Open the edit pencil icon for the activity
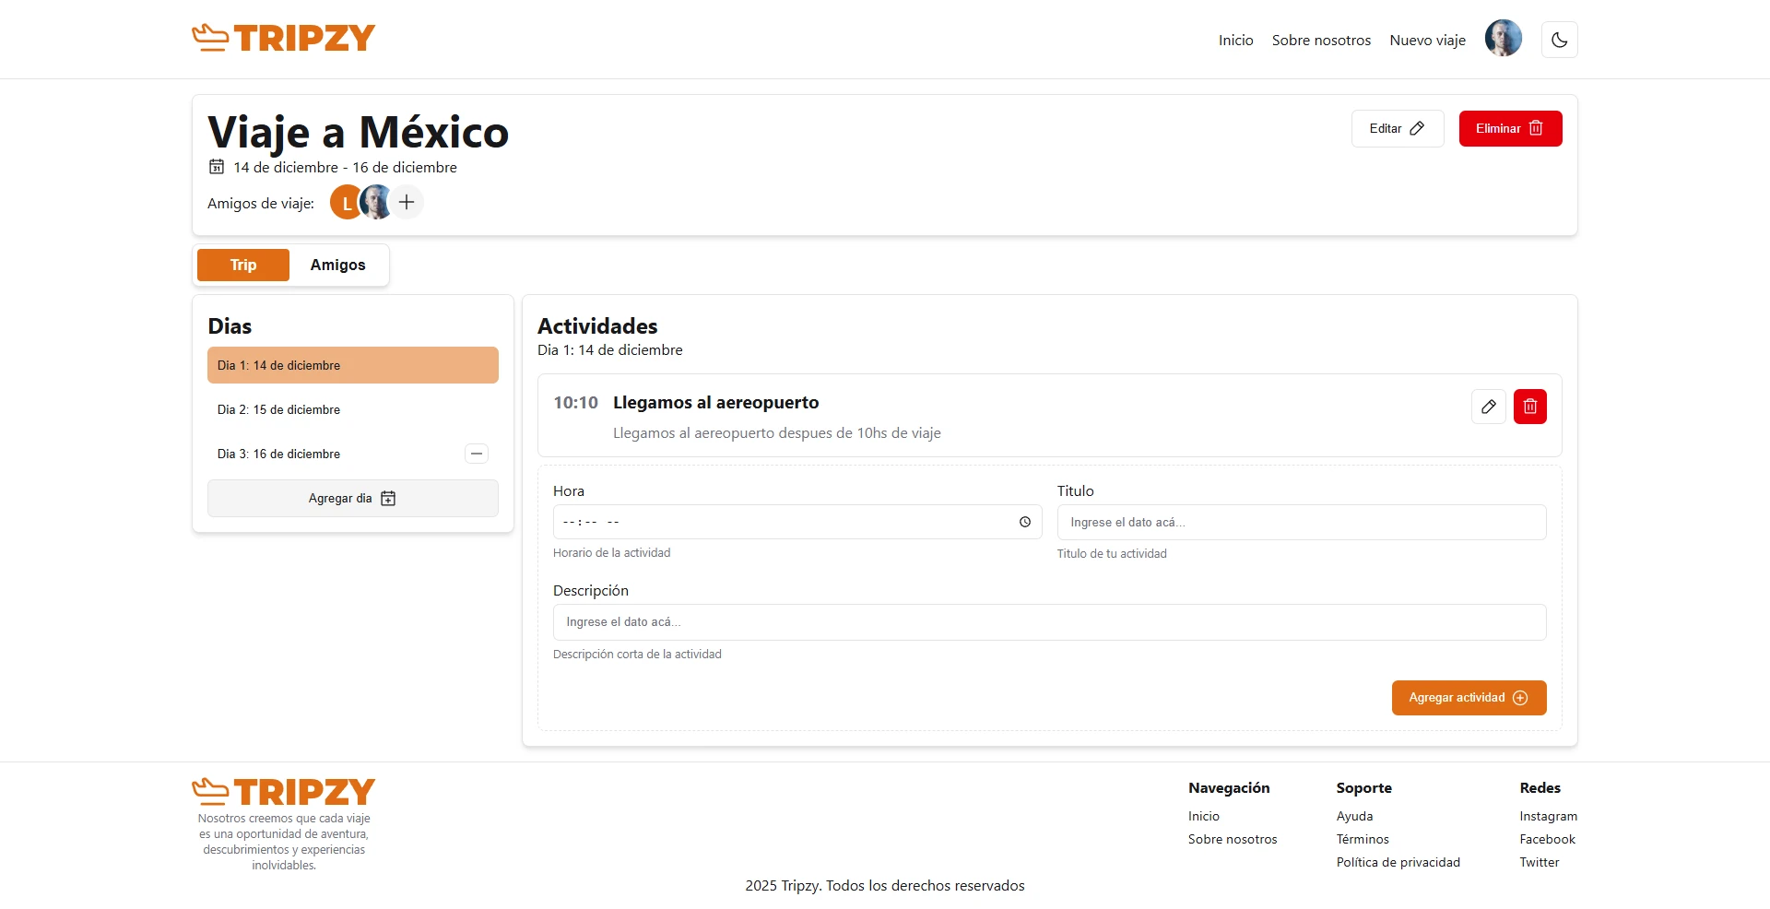 tap(1489, 407)
